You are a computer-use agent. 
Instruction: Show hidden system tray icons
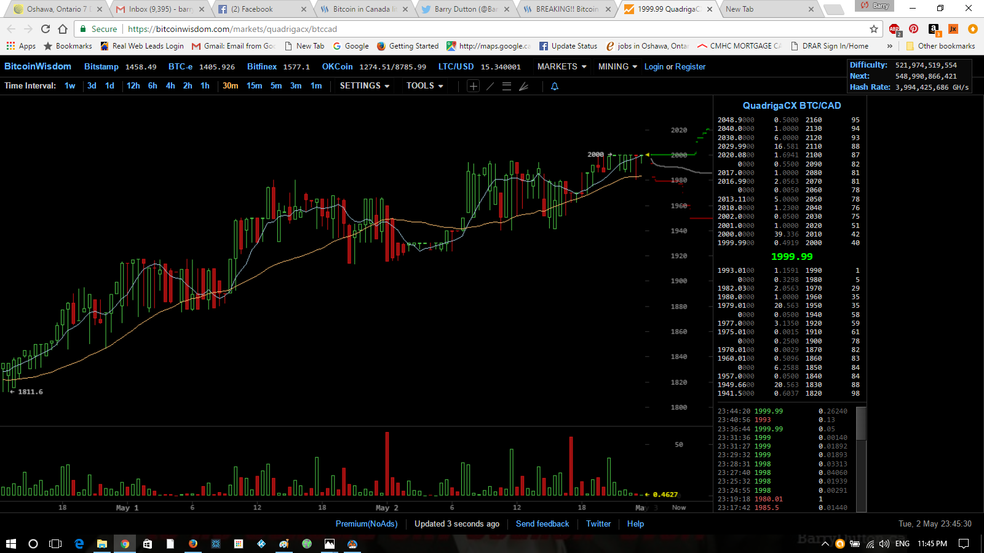pyautogui.click(x=825, y=544)
